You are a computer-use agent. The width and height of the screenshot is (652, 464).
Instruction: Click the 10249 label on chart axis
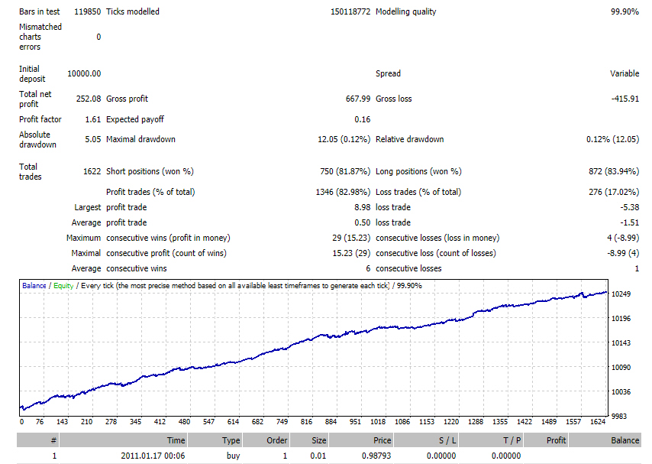(x=621, y=294)
